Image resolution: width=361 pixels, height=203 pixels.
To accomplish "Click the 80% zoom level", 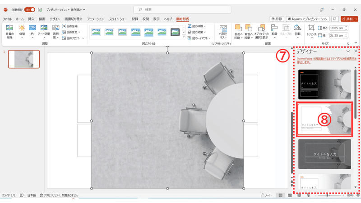I will pyautogui.click(x=350, y=195).
